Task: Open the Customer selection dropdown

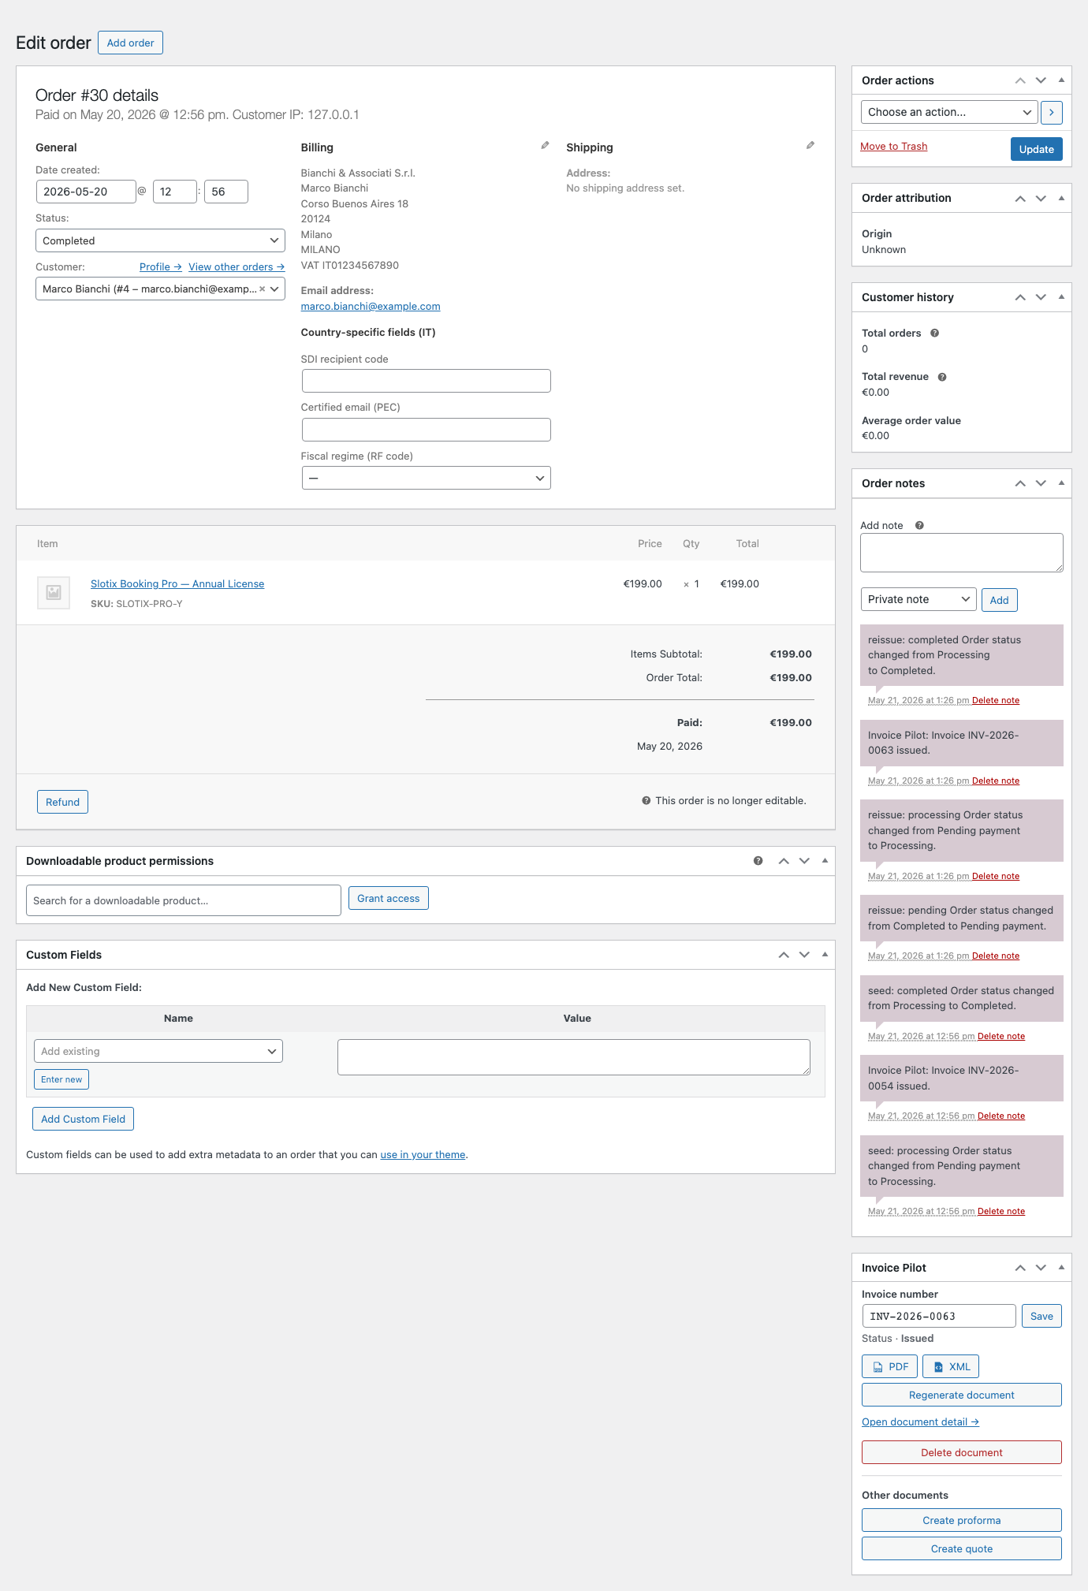Action: point(160,289)
